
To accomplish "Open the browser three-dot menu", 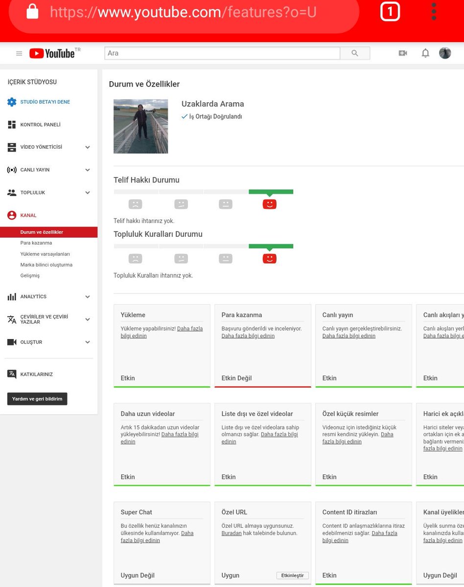I will (434, 11).
